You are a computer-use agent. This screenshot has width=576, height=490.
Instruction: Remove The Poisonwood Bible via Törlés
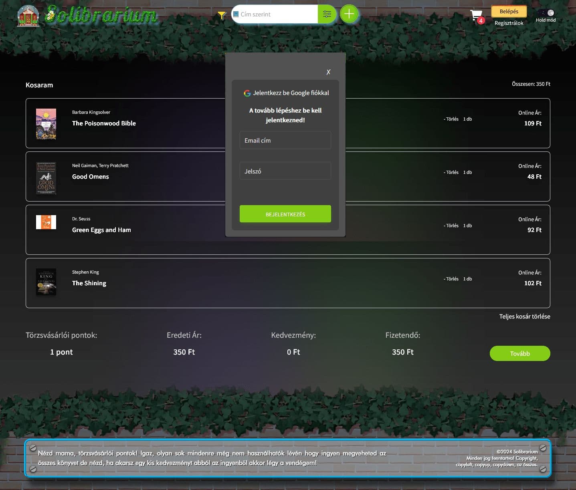(451, 119)
